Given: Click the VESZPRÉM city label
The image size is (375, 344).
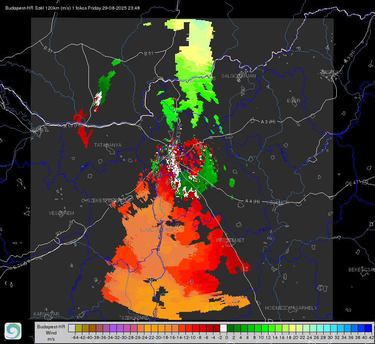Looking at the screenshot, I should click(x=61, y=213).
